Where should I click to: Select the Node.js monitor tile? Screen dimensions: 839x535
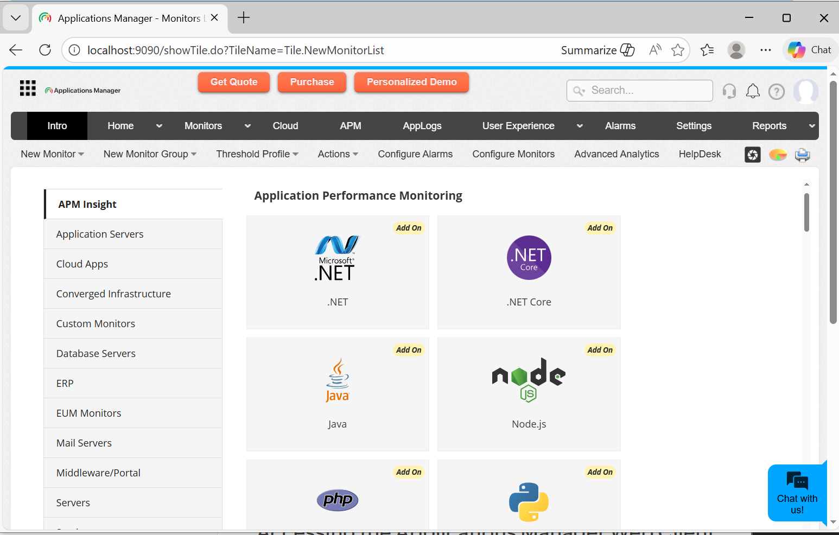(529, 394)
